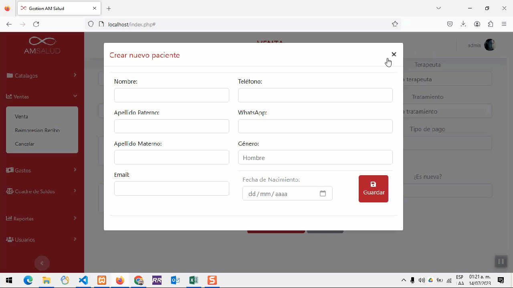Focus the Teléfono input field
Image resolution: width=513 pixels, height=288 pixels.
click(x=315, y=95)
